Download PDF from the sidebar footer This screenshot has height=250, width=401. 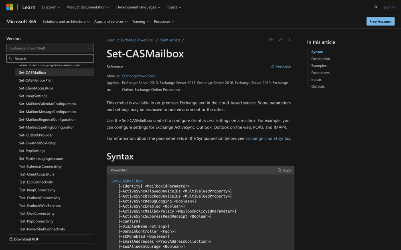24,239
